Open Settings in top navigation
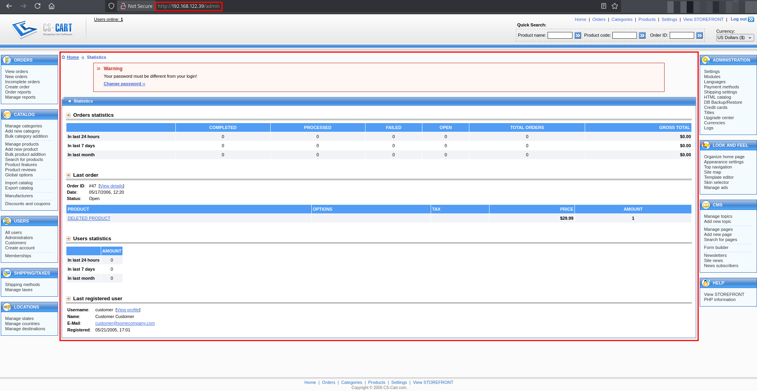Screen dimensions: 757x391 pos(669,19)
